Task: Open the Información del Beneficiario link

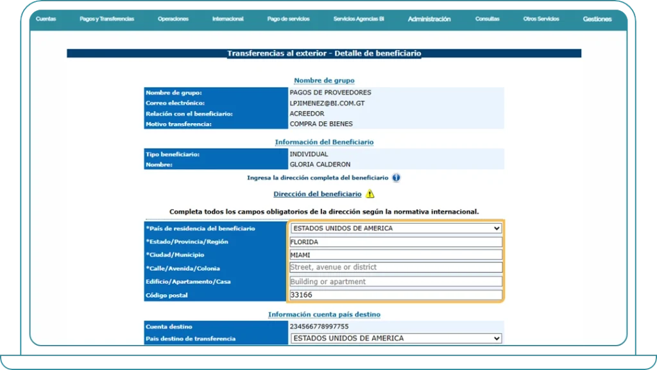Action: coord(324,142)
